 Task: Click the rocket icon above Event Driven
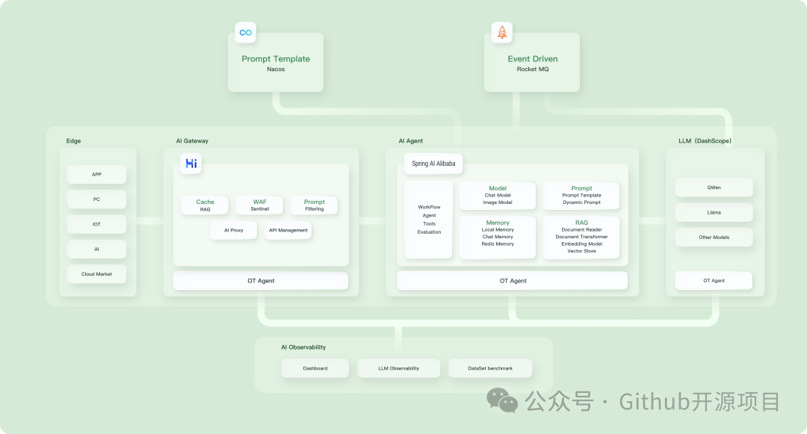tap(502, 32)
